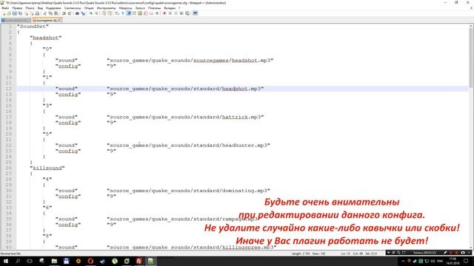The image size is (474, 266).
Task: Click the New file toolbar icon
Action: pos(4,13)
